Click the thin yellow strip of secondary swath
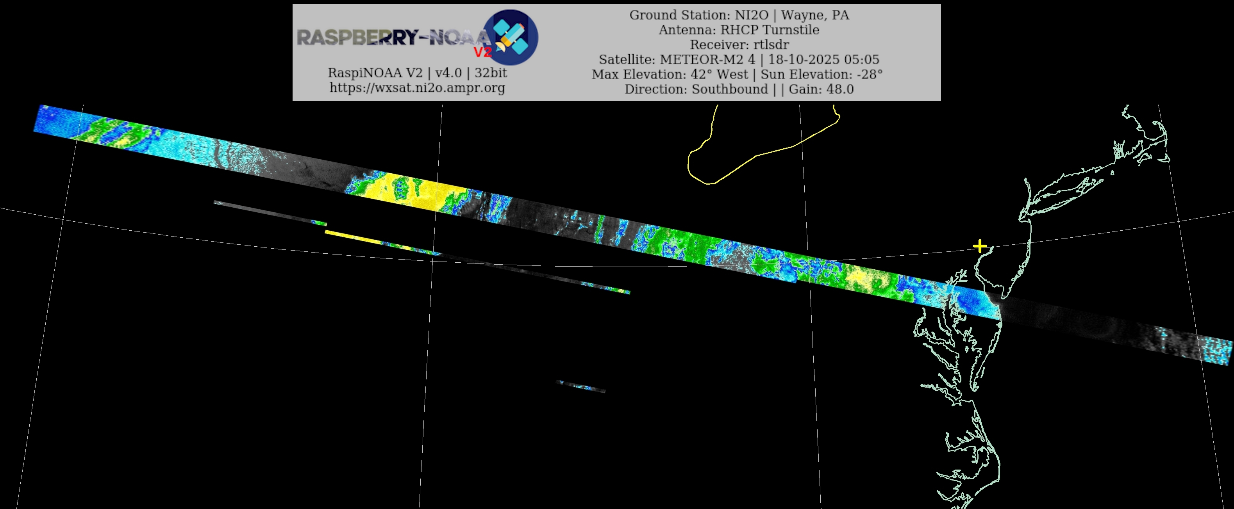The width and height of the screenshot is (1234, 509). (354, 237)
